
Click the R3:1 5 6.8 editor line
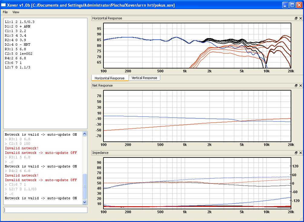(x=15, y=49)
